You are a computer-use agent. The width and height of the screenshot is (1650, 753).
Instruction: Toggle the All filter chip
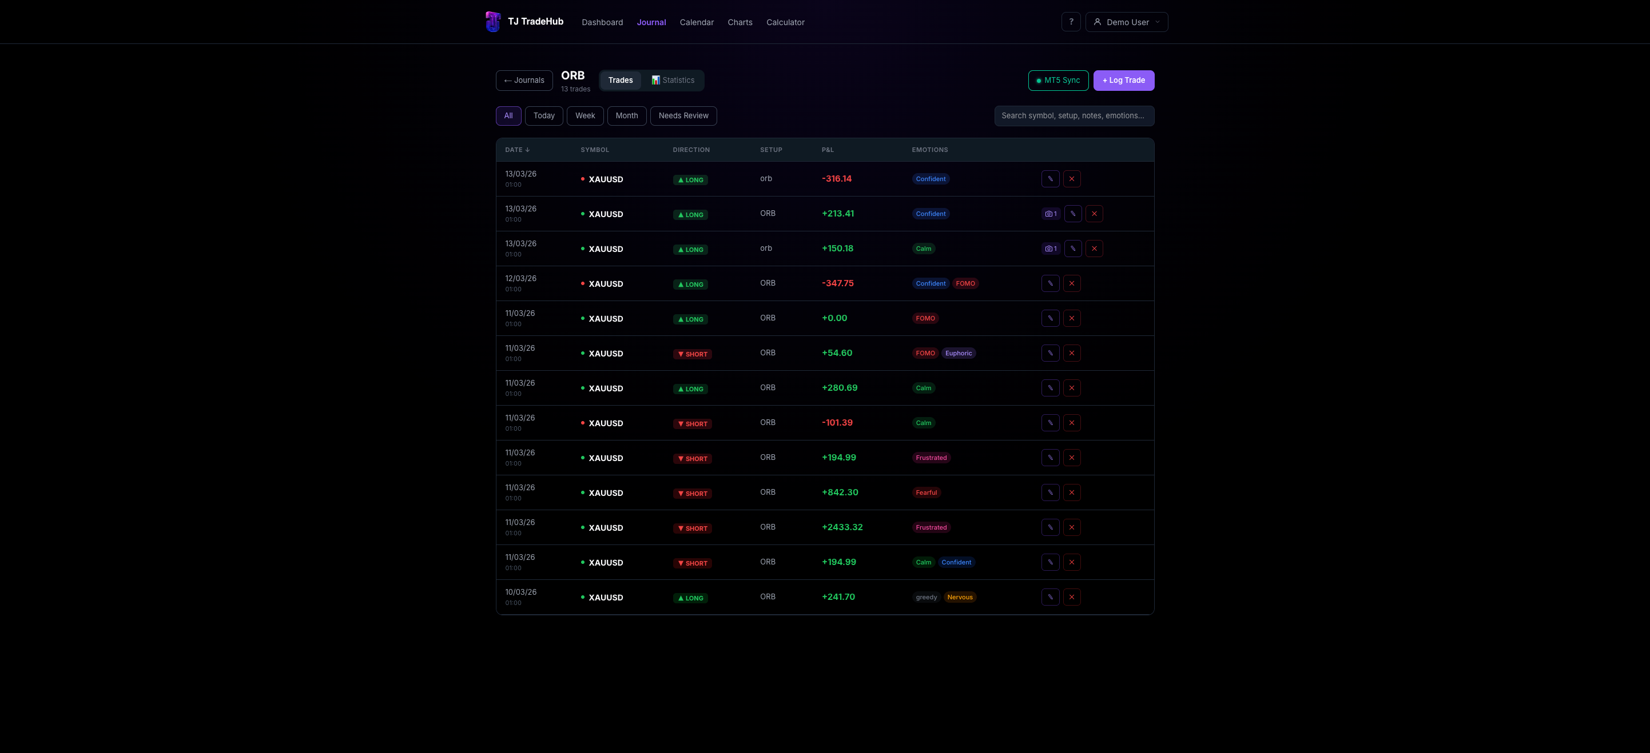click(x=508, y=116)
